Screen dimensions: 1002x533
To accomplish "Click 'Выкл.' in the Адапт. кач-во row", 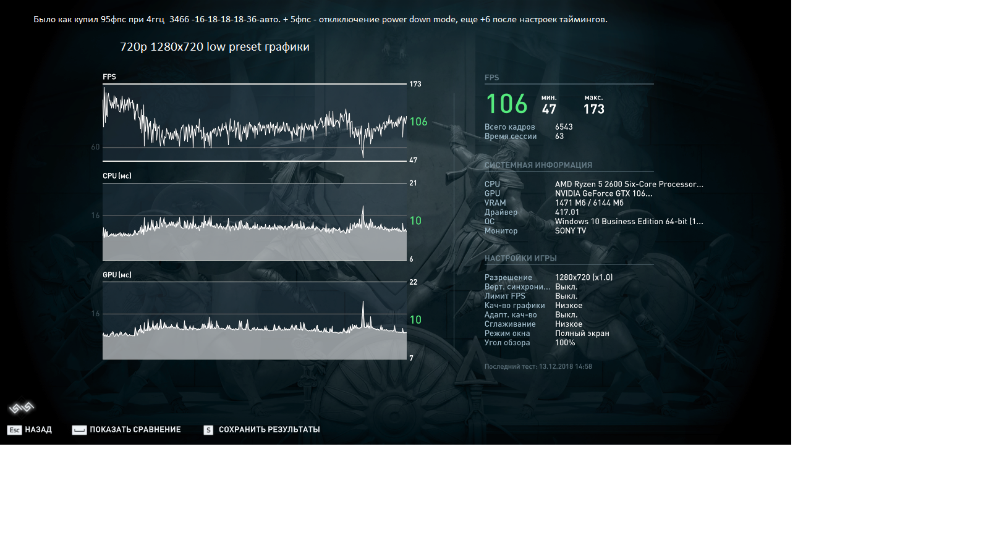I will pos(566,315).
